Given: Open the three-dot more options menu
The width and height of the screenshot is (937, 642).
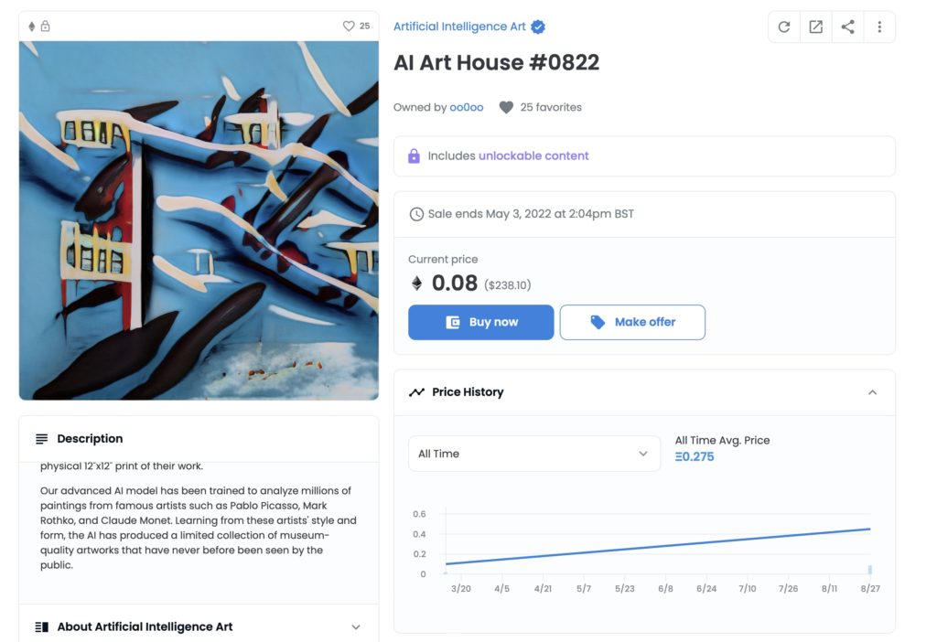Looking at the screenshot, I should (879, 27).
